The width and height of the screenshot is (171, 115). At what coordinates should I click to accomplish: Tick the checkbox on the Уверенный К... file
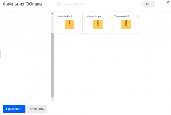pyautogui.click(x=136, y=16)
